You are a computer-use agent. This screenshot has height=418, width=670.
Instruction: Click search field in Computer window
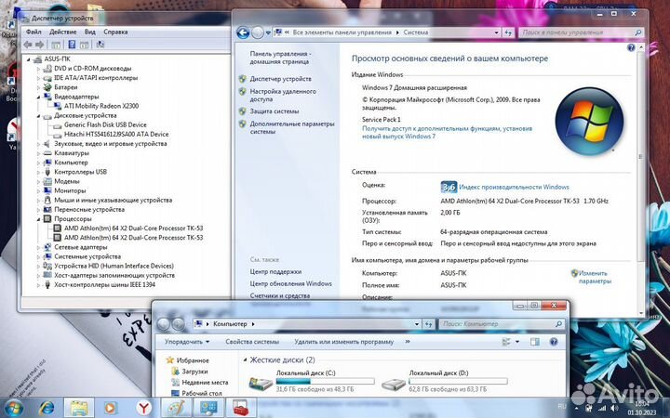click(502, 324)
